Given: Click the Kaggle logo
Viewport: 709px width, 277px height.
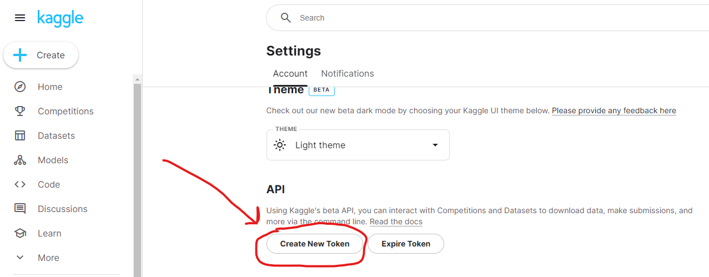Looking at the screenshot, I should pyautogui.click(x=60, y=18).
